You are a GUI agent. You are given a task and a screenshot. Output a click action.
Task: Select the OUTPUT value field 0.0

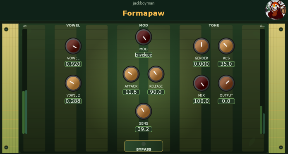tap(226, 101)
